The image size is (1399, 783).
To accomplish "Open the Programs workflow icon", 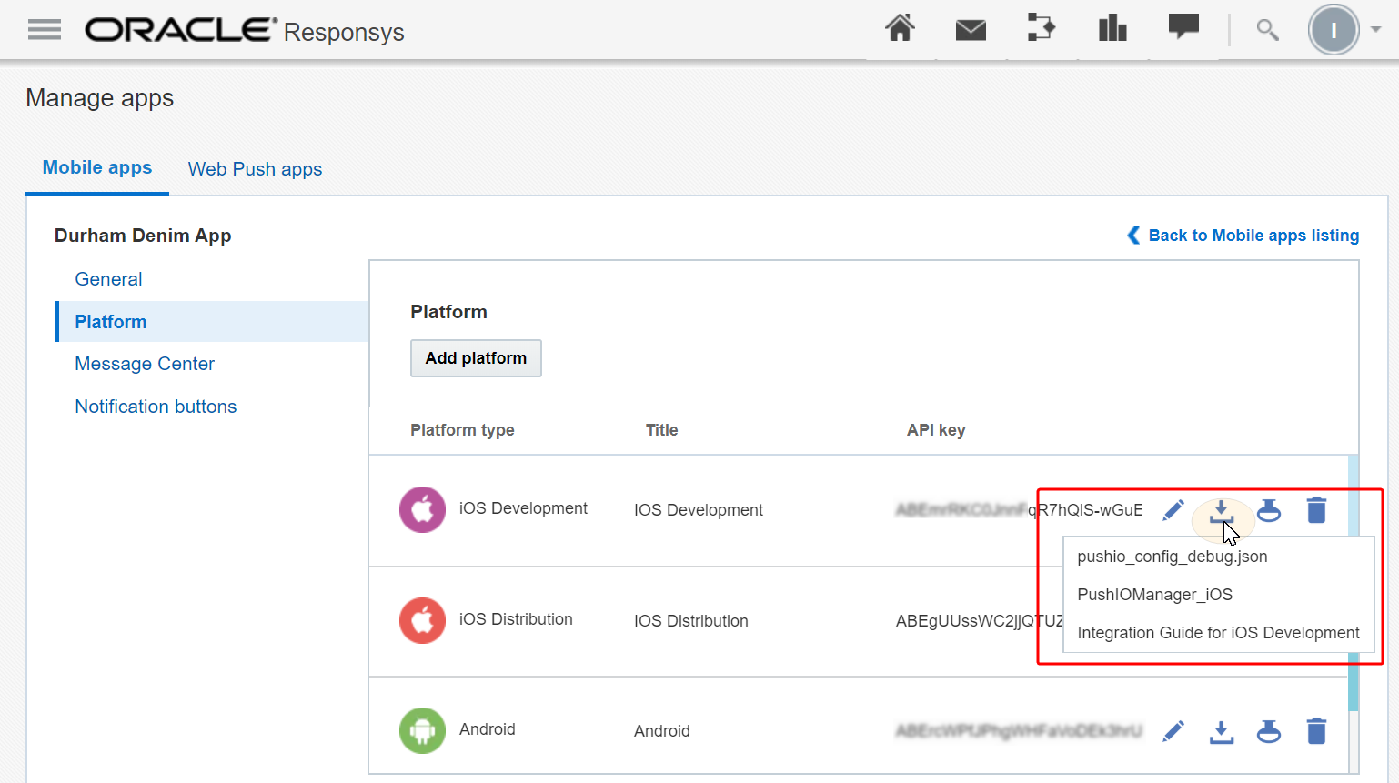I will point(1042,28).
